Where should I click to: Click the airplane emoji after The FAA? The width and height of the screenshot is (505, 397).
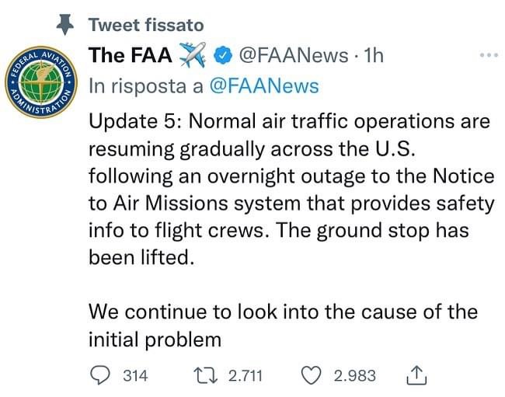(193, 55)
